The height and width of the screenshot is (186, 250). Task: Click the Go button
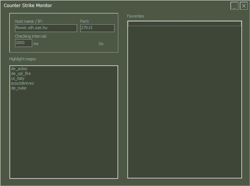[x=101, y=44]
